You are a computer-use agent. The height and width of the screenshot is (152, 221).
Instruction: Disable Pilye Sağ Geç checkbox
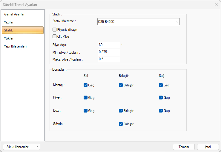(x=161, y=98)
